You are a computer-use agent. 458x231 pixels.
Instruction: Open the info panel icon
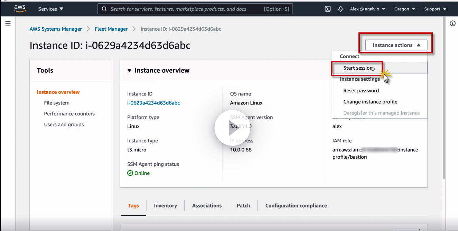(x=452, y=23)
